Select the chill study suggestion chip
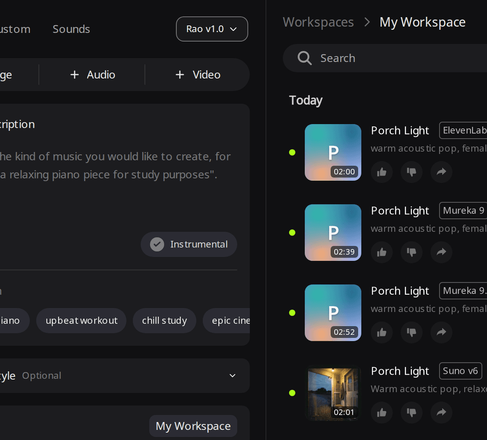This screenshot has height=440, width=487. [164, 320]
